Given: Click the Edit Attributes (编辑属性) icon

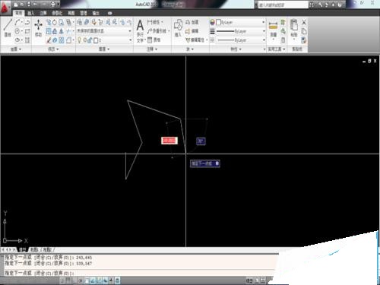Looking at the screenshot, I should click(195, 40).
